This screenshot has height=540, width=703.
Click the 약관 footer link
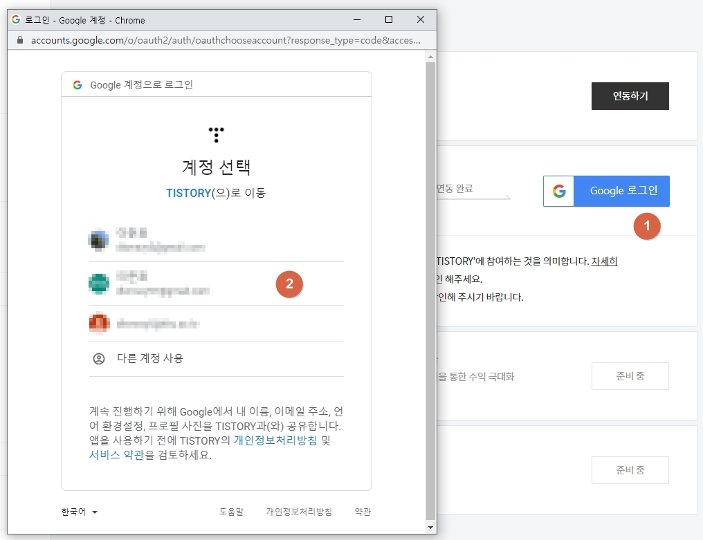pos(363,512)
